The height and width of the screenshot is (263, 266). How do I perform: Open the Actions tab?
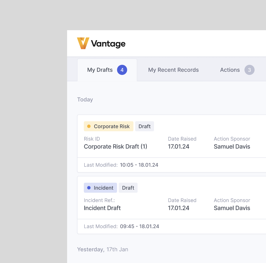(x=230, y=70)
